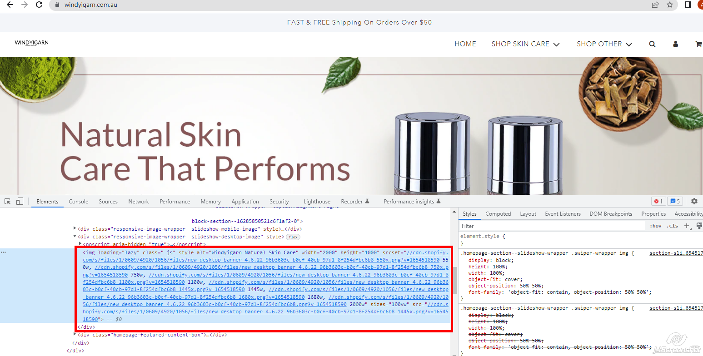Viewport: 703px width, 356px height.
Task: Open the Security tab
Action: click(279, 202)
